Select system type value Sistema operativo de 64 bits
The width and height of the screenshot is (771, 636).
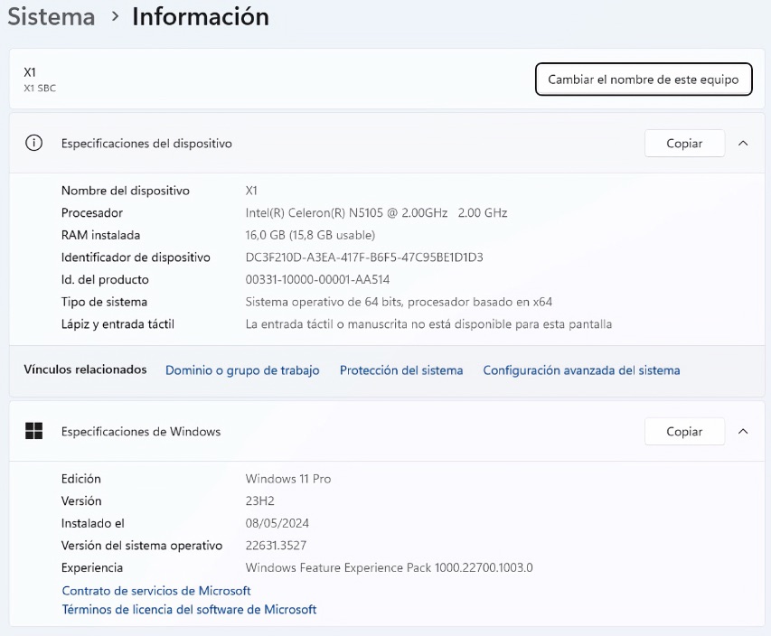click(x=399, y=302)
